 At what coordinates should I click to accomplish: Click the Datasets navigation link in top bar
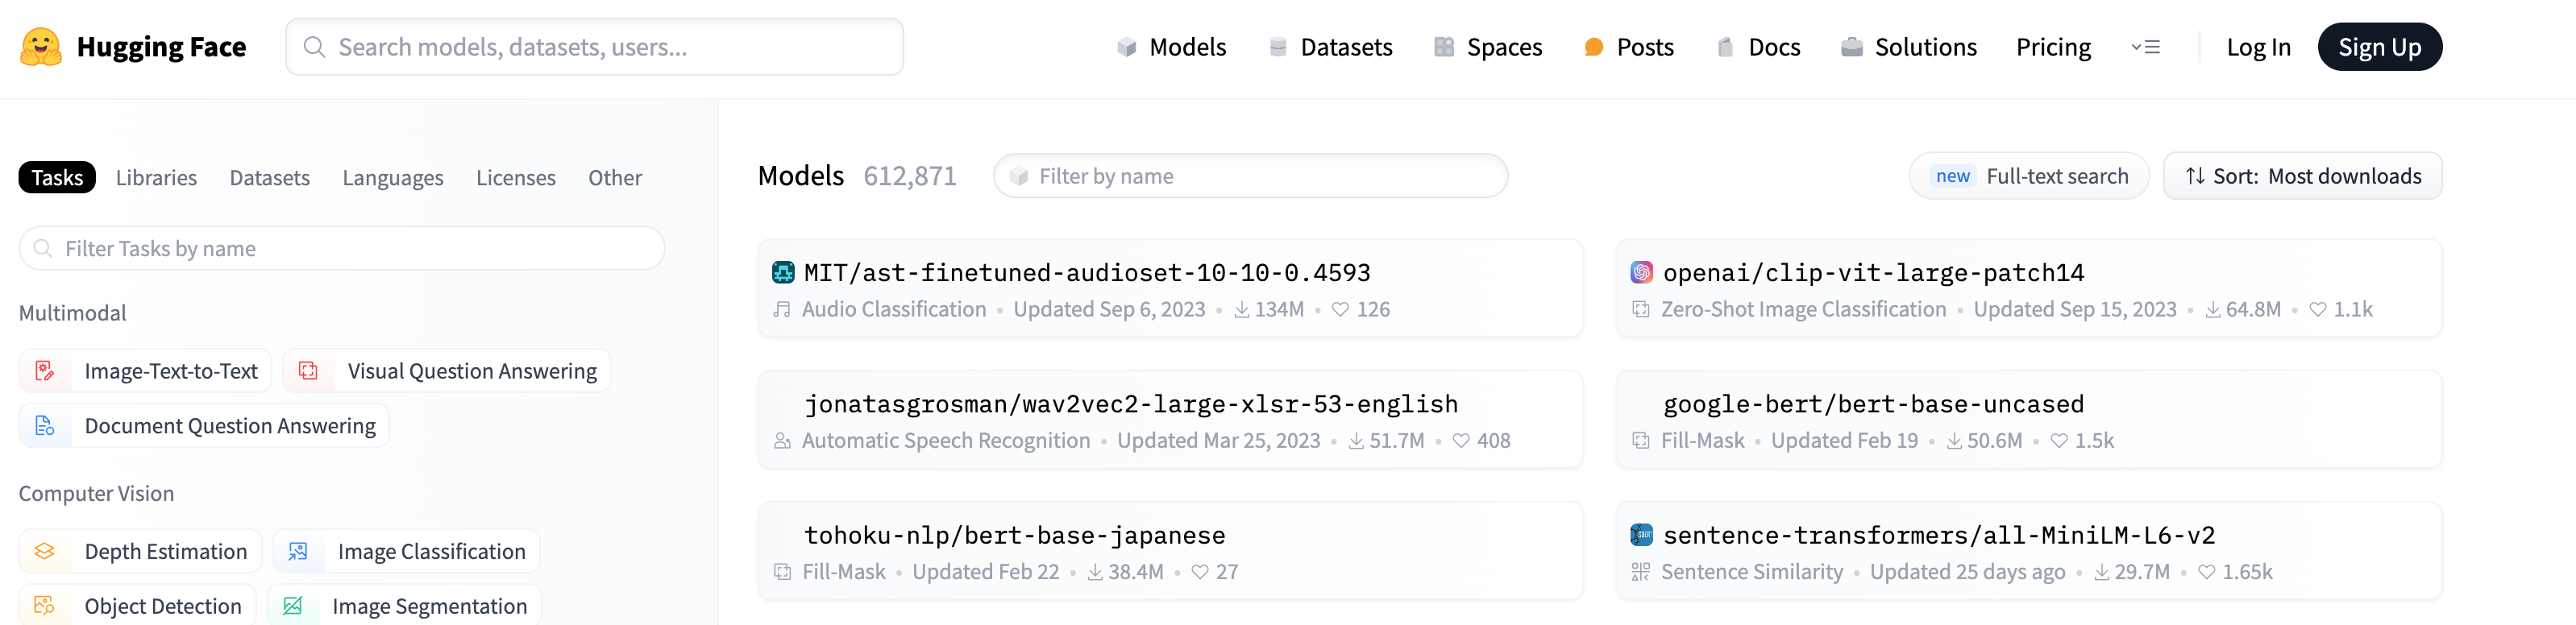pyautogui.click(x=1330, y=47)
